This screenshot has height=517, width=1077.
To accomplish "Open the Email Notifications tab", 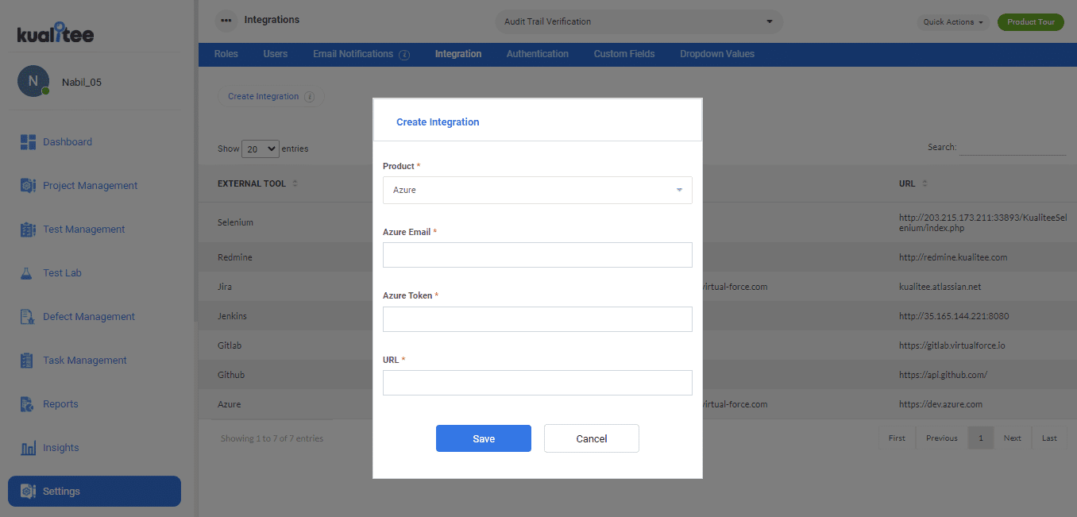I will pyautogui.click(x=353, y=54).
